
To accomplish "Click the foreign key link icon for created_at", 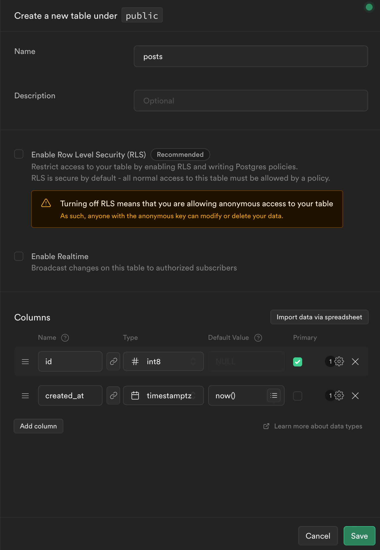I will 113,395.
